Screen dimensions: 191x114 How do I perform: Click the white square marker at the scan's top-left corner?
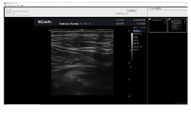[50, 30]
